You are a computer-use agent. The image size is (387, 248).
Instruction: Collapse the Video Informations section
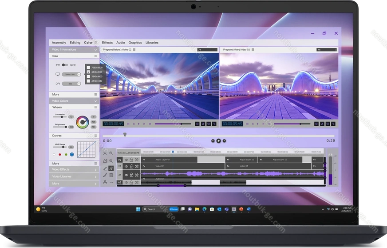point(95,49)
